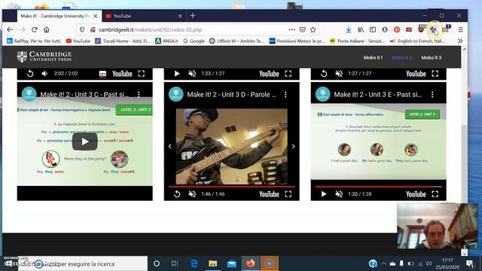The image size is (482, 271).
Task: Show previous item in Unit 3 D video
Action: pyautogui.click(x=170, y=147)
